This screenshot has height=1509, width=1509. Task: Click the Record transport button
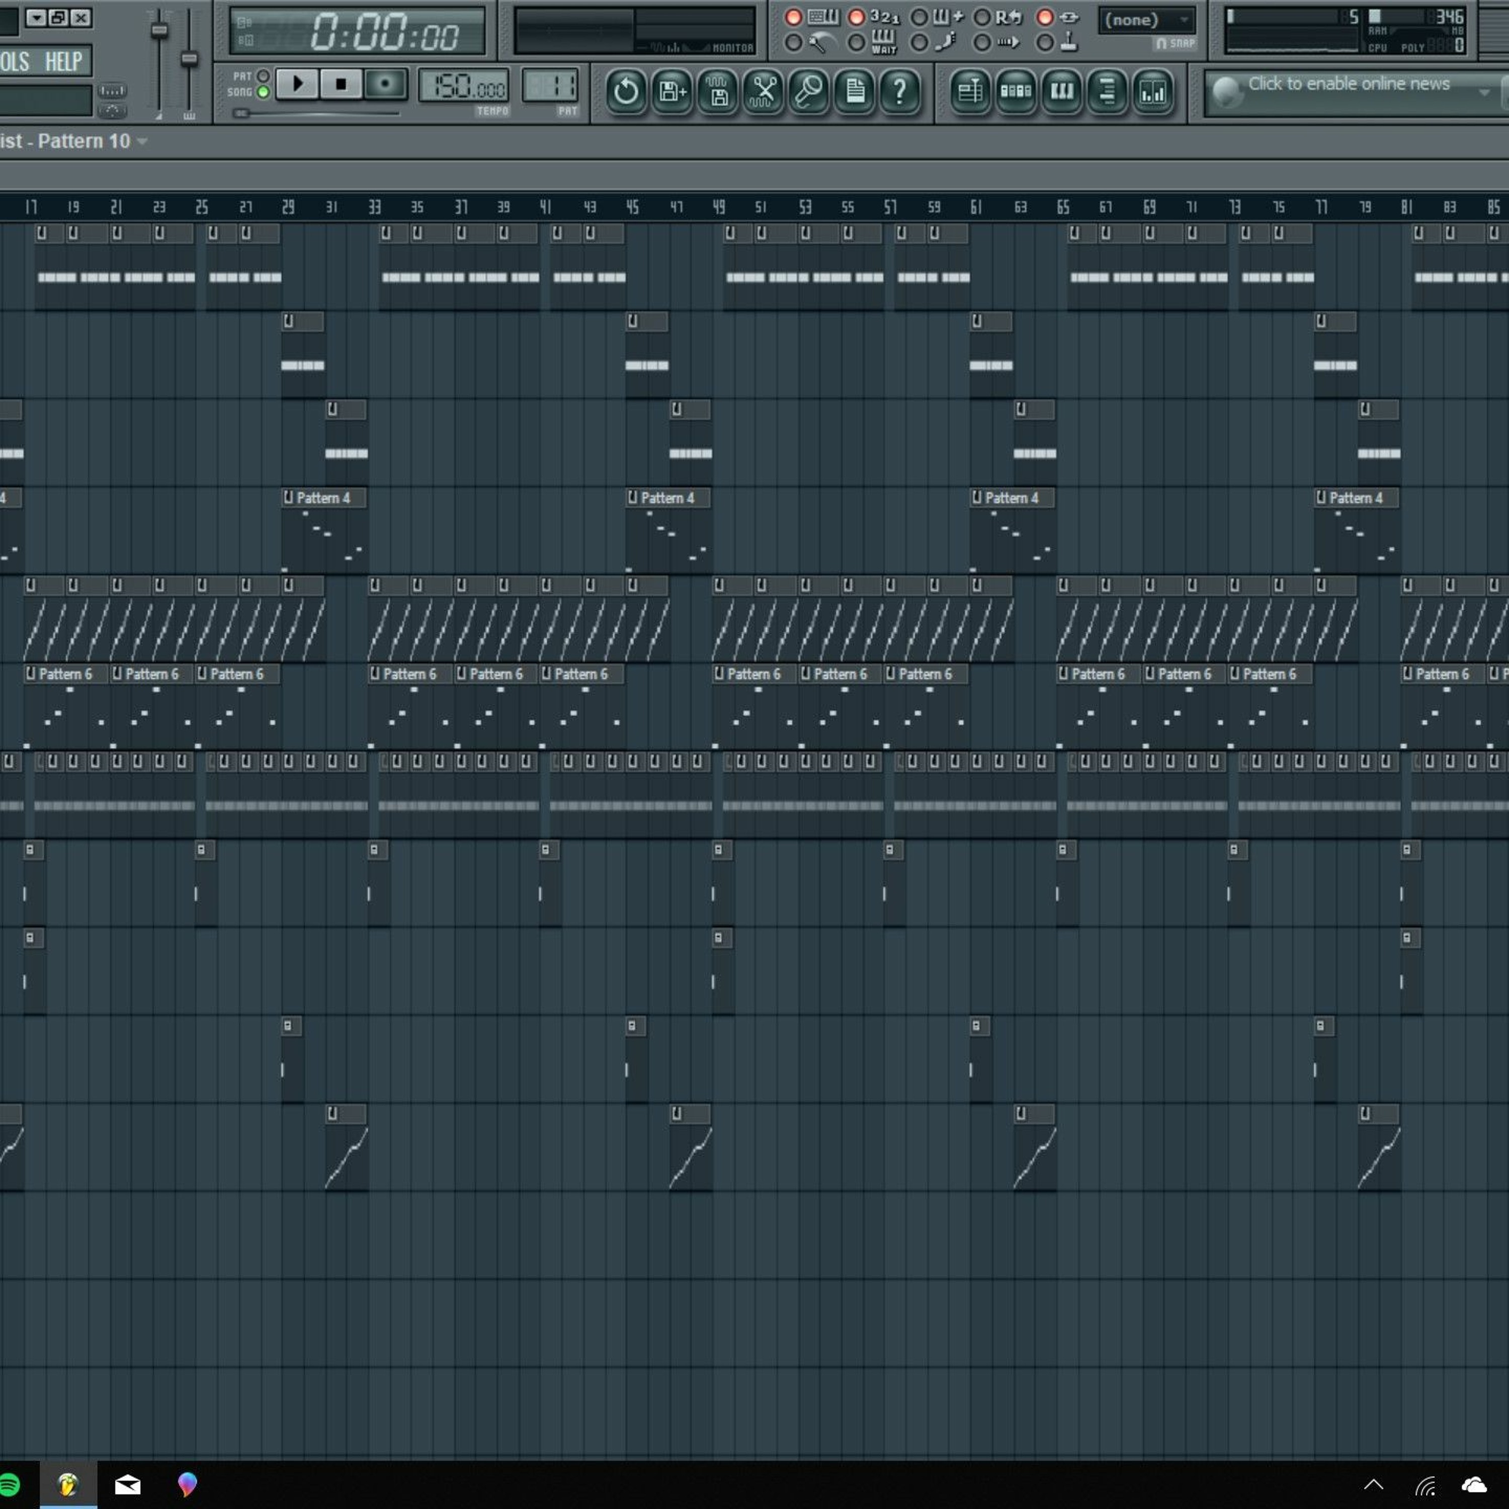[x=385, y=85]
